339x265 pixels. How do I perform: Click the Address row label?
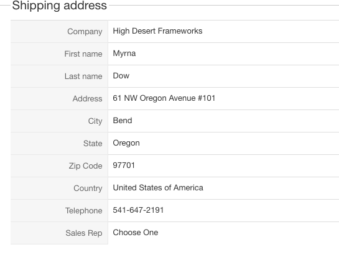point(87,98)
